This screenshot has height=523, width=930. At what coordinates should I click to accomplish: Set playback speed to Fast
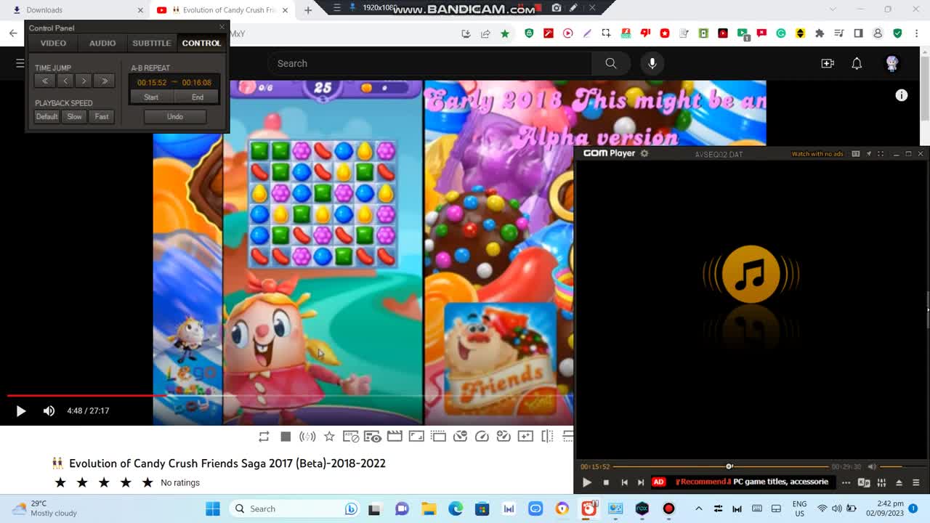102,116
